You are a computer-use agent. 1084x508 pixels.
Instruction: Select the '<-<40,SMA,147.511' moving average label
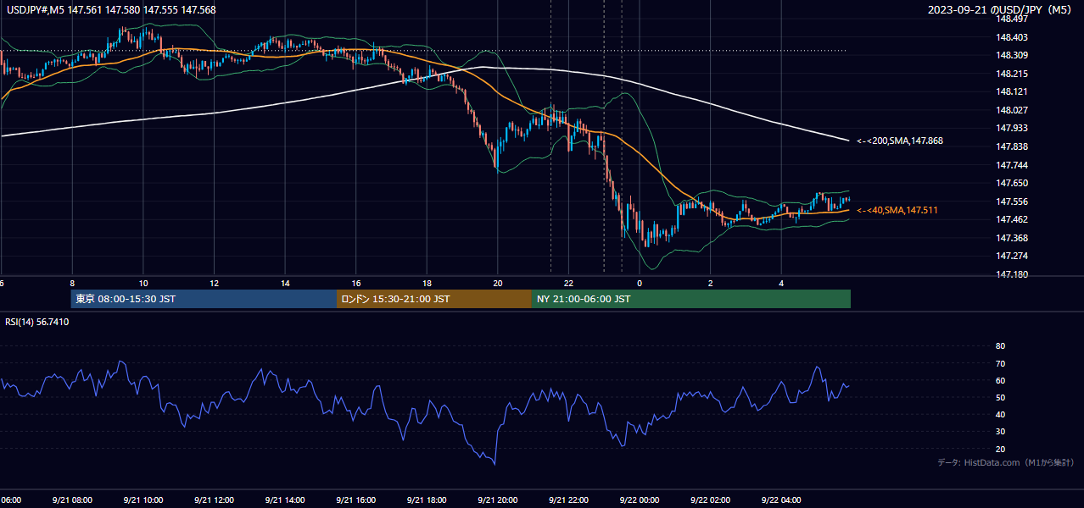[x=897, y=210]
